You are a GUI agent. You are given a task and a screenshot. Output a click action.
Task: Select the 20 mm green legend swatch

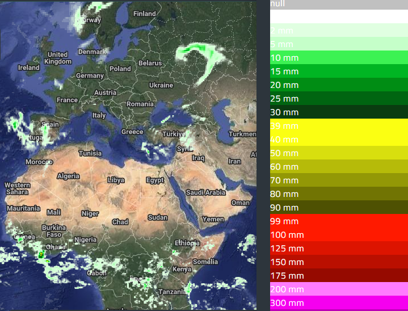pyautogui.click(x=339, y=85)
